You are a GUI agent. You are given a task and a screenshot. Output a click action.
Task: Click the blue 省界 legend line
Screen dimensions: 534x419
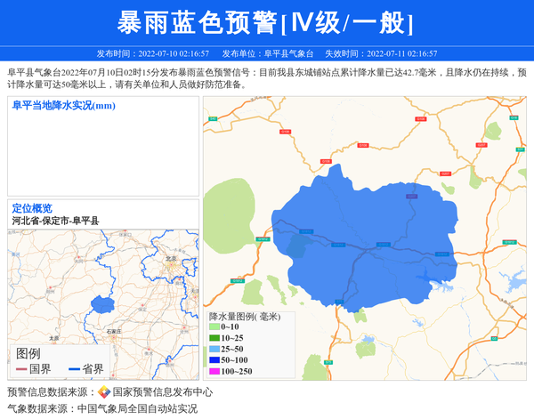click(x=72, y=368)
